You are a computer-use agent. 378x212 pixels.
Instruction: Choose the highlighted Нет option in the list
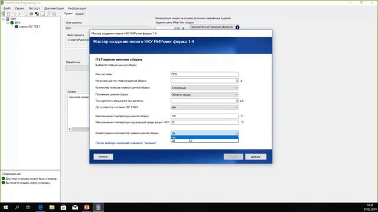click(x=204, y=137)
